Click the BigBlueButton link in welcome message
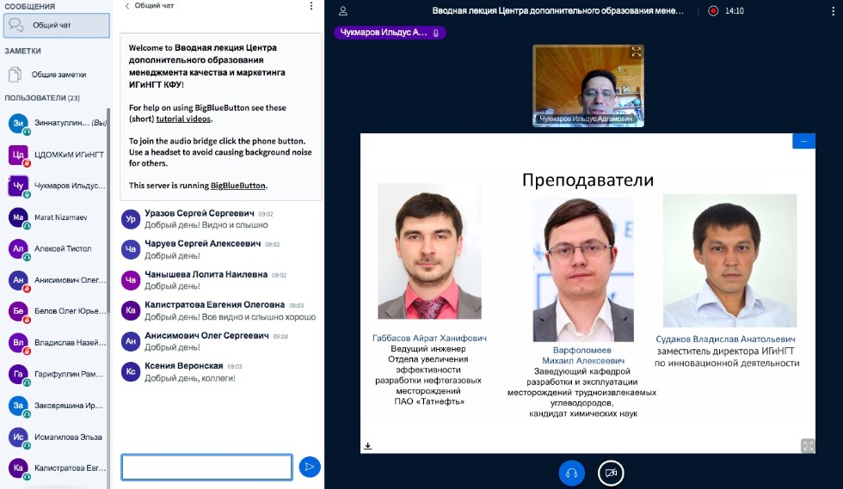The height and width of the screenshot is (489, 843). click(237, 185)
